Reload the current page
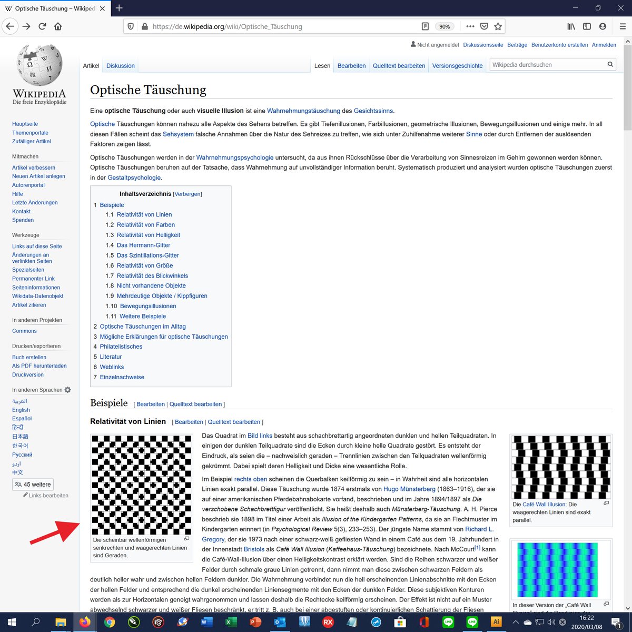Viewport: 632px width, 632px height. click(x=42, y=26)
